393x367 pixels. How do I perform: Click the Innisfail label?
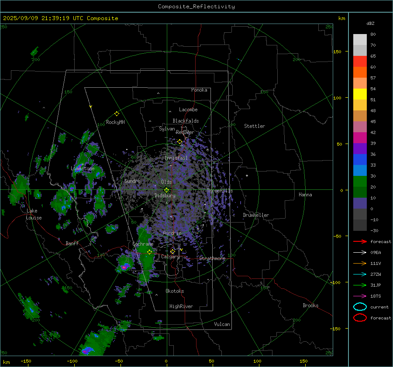[176, 158]
